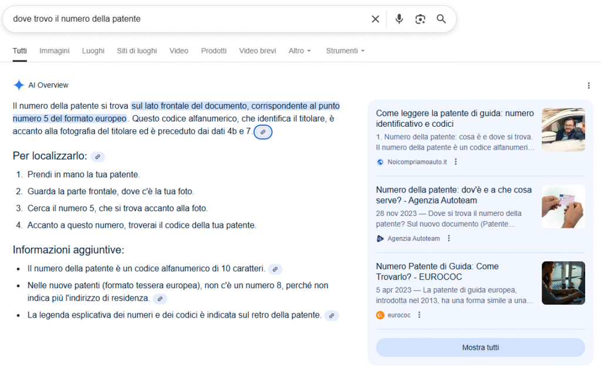Viewport: 601px width, 368px height.
Task: Open three-dot menu next to Noicompriamoauto.it
Action: coord(455,162)
